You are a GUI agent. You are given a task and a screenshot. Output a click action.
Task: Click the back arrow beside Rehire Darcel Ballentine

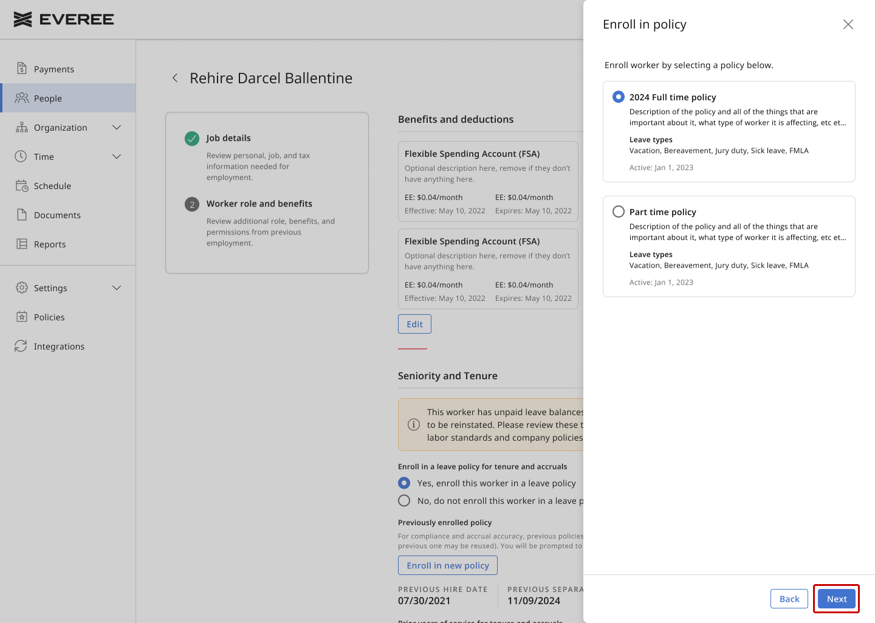pos(175,78)
